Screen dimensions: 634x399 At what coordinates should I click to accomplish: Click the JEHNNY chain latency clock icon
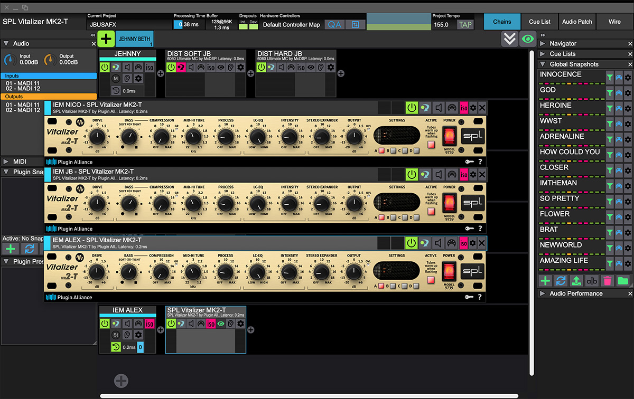[116, 90]
